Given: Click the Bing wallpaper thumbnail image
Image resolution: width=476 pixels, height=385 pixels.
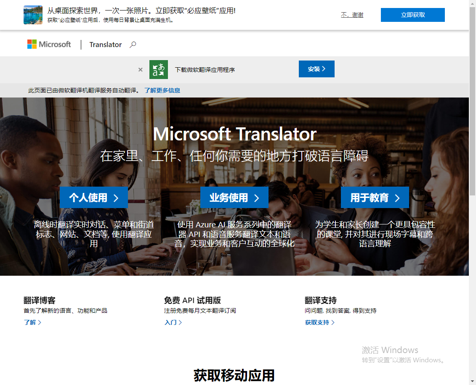Looking at the screenshot, I should pos(33,15).
